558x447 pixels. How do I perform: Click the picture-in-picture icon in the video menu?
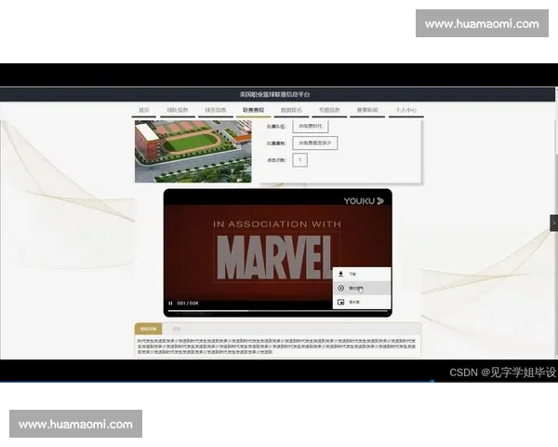(x=341, y=302)
